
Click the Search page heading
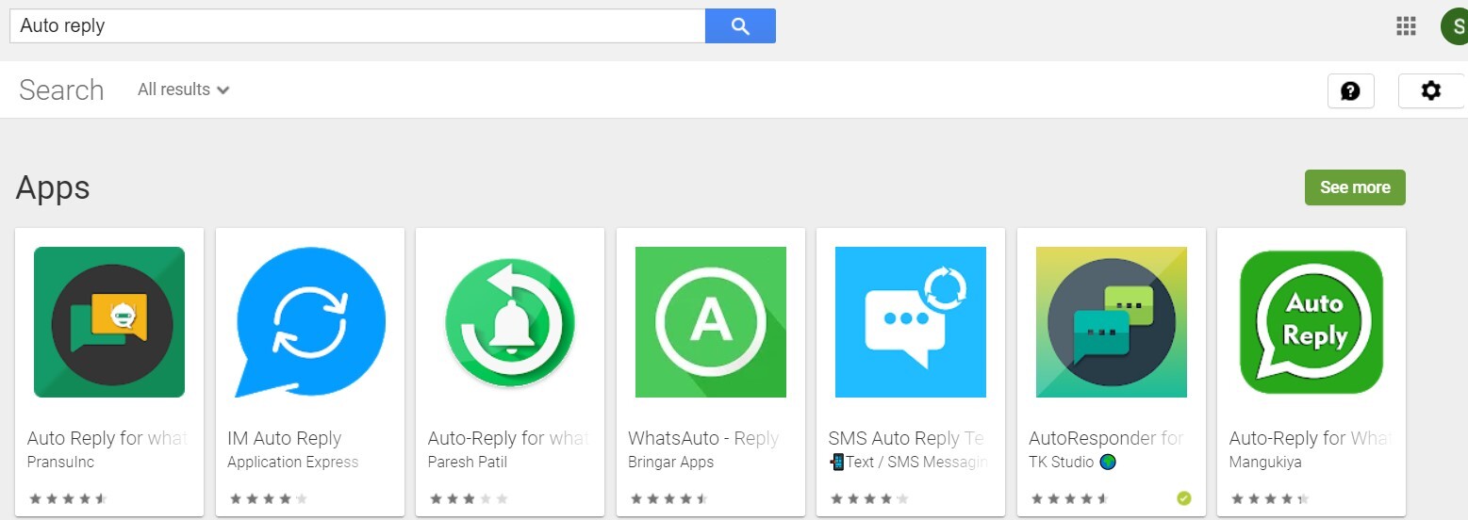click(61, 89)
